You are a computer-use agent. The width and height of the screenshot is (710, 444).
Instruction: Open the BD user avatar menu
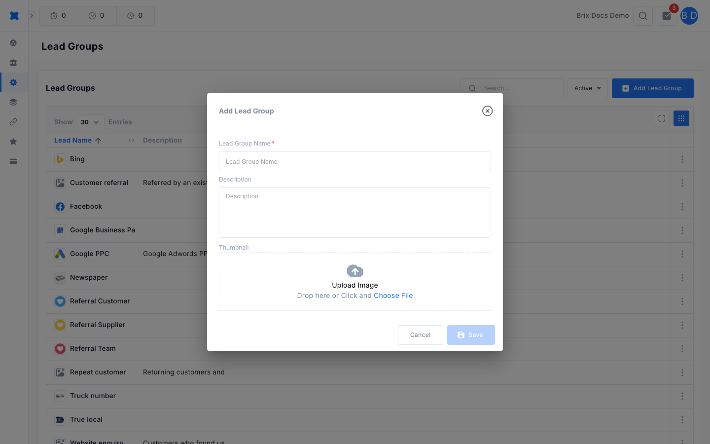point(689,16)
